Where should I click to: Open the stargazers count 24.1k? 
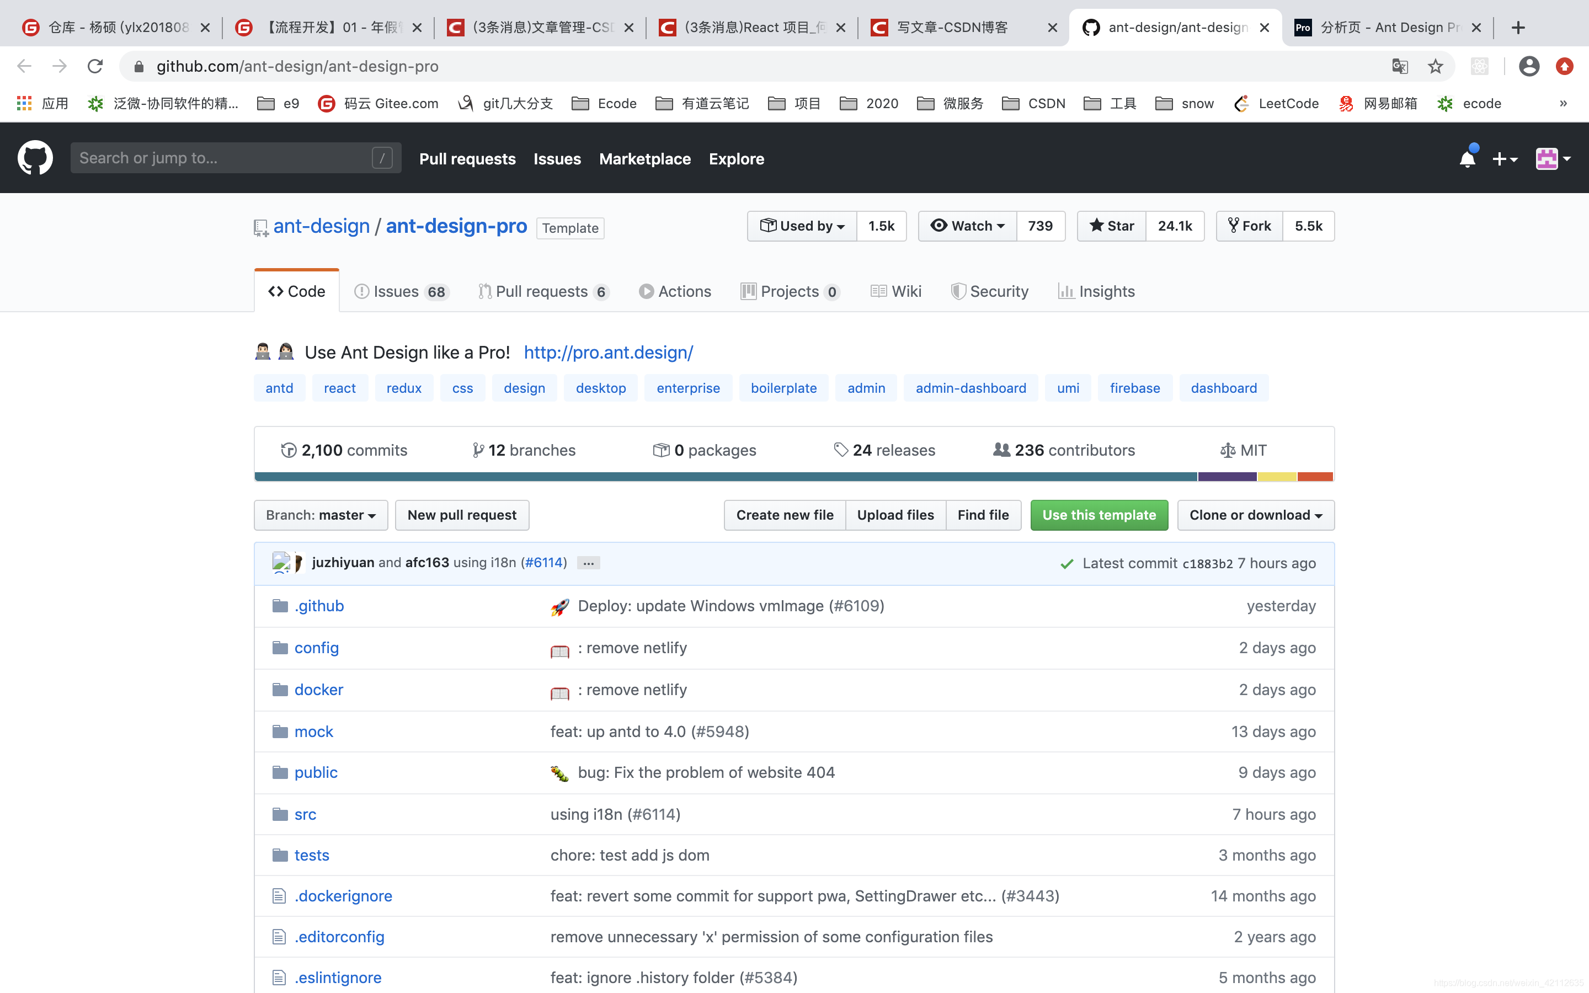click(x=1175, y=226)
